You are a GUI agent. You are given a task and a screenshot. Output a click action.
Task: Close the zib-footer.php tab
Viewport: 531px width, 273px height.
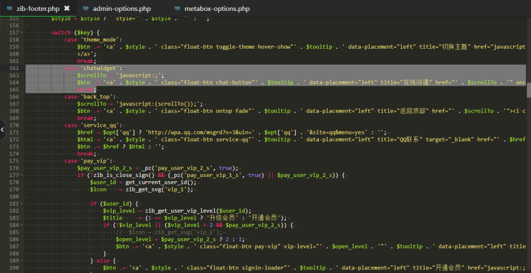pyautogui.click(x=67, y=9)
